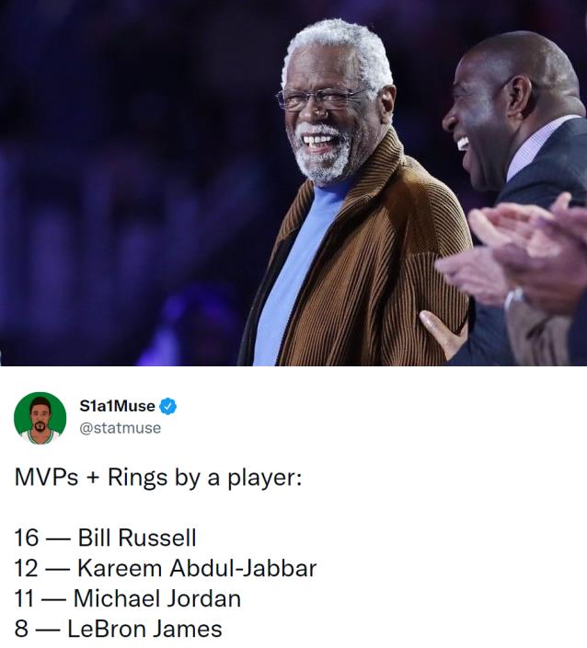The image size is (587, 648).
Task: Select the "Bill Russell" name text
Action: [136, 538]
